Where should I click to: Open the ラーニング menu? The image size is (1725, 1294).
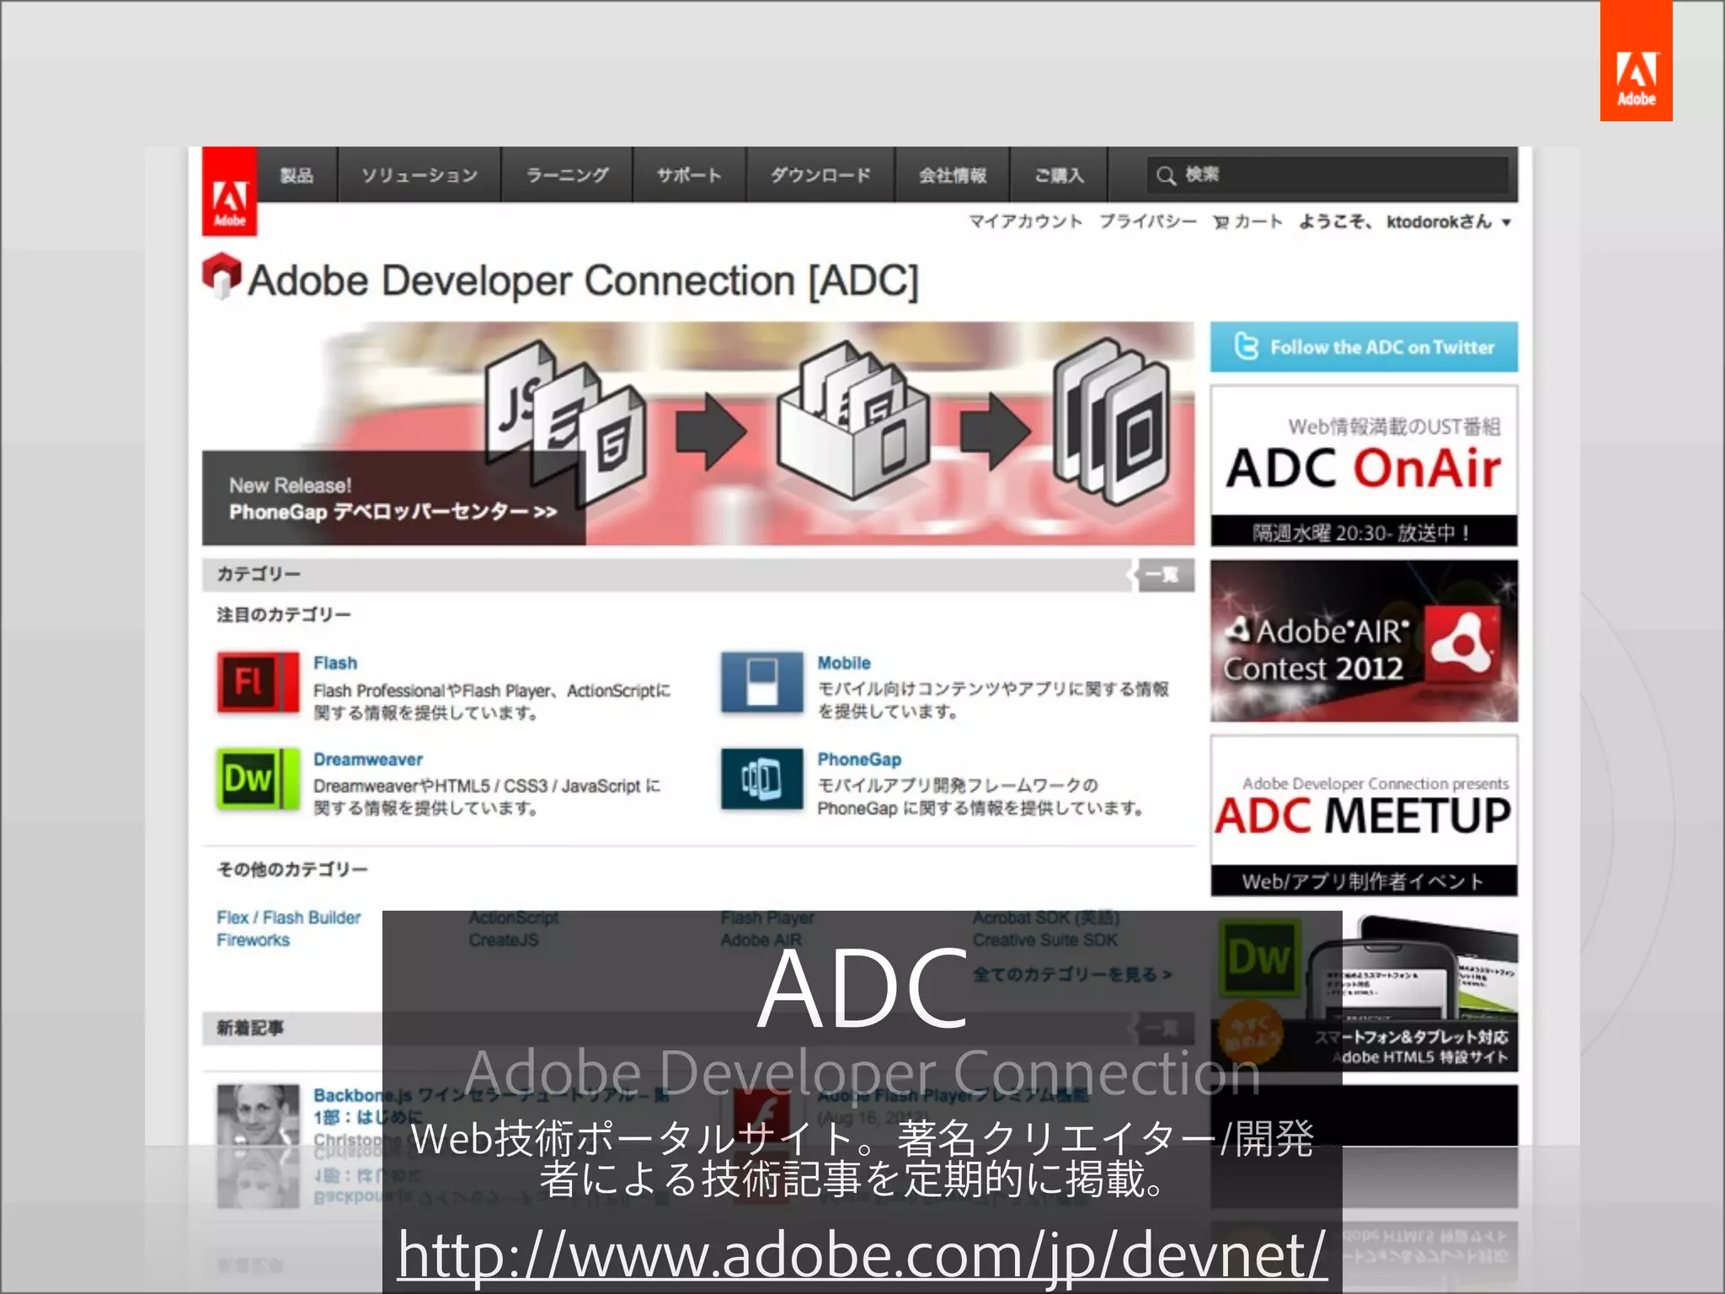coord(567,175)
